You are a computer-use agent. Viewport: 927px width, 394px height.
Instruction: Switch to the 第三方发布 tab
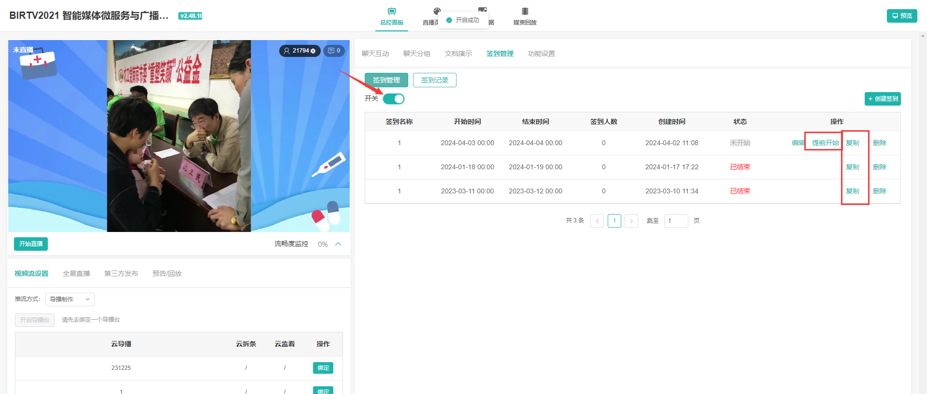pos(121,273)
